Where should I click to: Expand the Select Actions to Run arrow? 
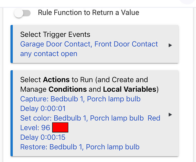pyautogui.click(x=170, y=114)
